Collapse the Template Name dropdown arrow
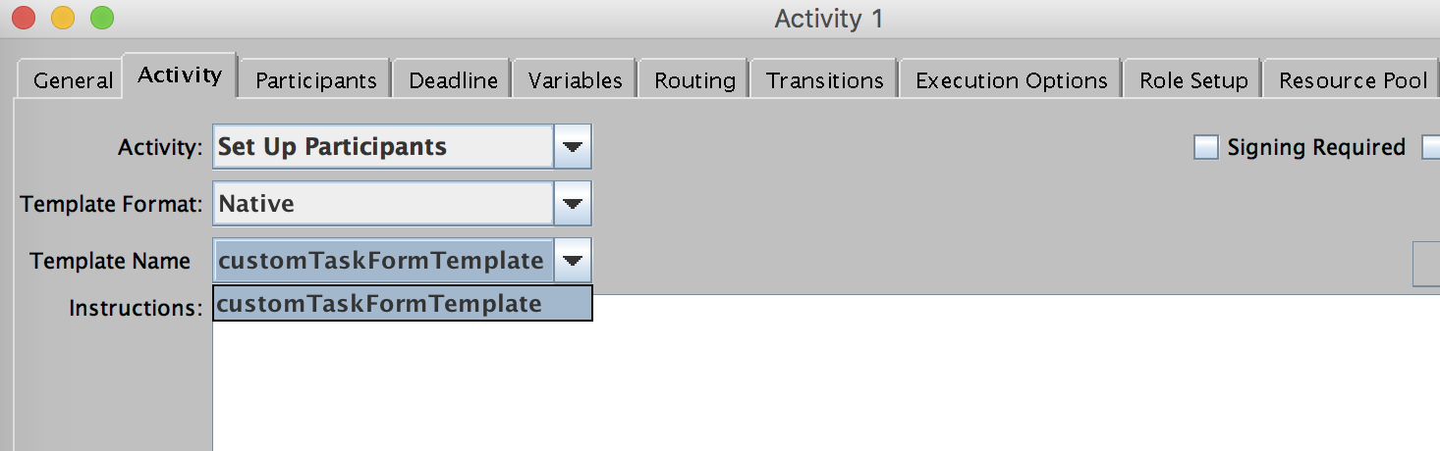Image resolution: width=1440 pixels, height=451 pixels. [x=573, y=261]
